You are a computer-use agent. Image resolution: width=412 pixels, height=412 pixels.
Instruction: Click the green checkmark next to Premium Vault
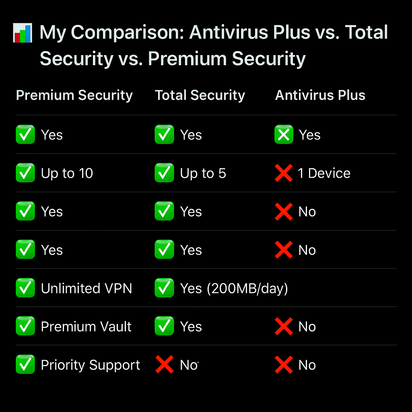25,326
